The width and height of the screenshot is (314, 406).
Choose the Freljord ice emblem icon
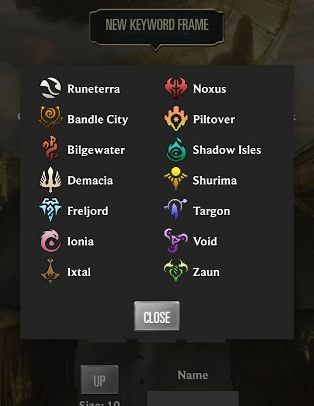click(x=50, y=210)
